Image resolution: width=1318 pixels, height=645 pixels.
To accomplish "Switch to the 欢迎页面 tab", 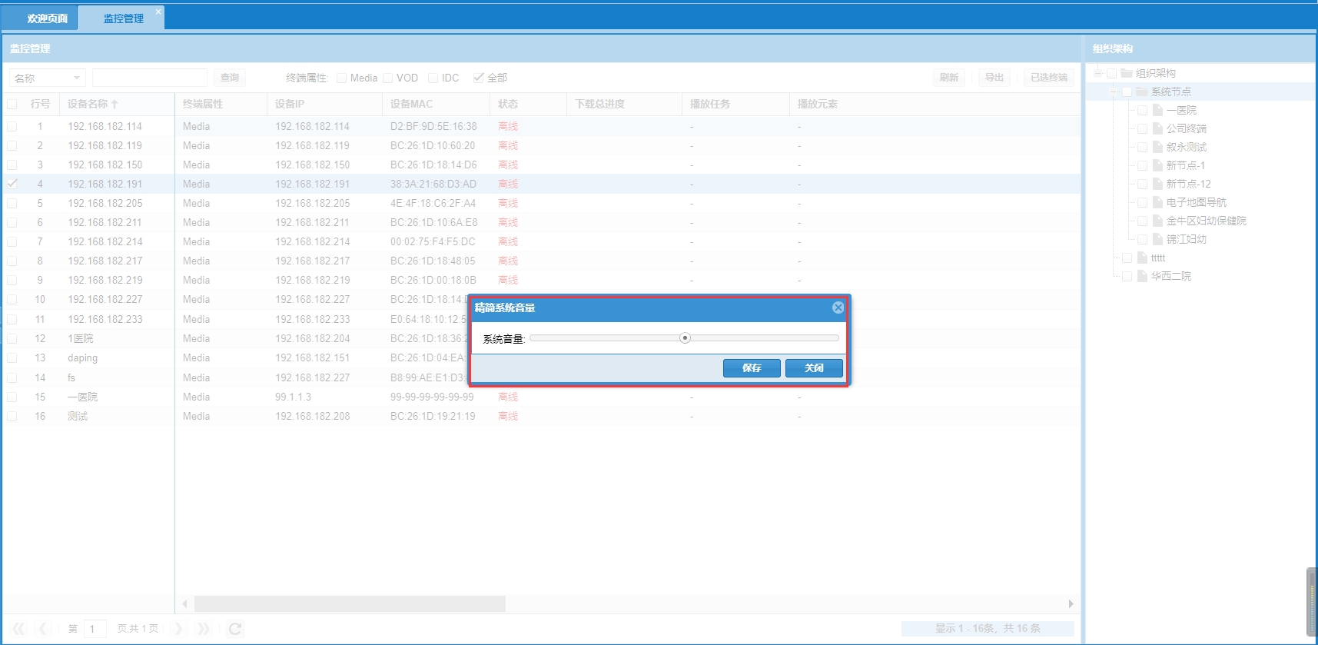I will 48,18.
